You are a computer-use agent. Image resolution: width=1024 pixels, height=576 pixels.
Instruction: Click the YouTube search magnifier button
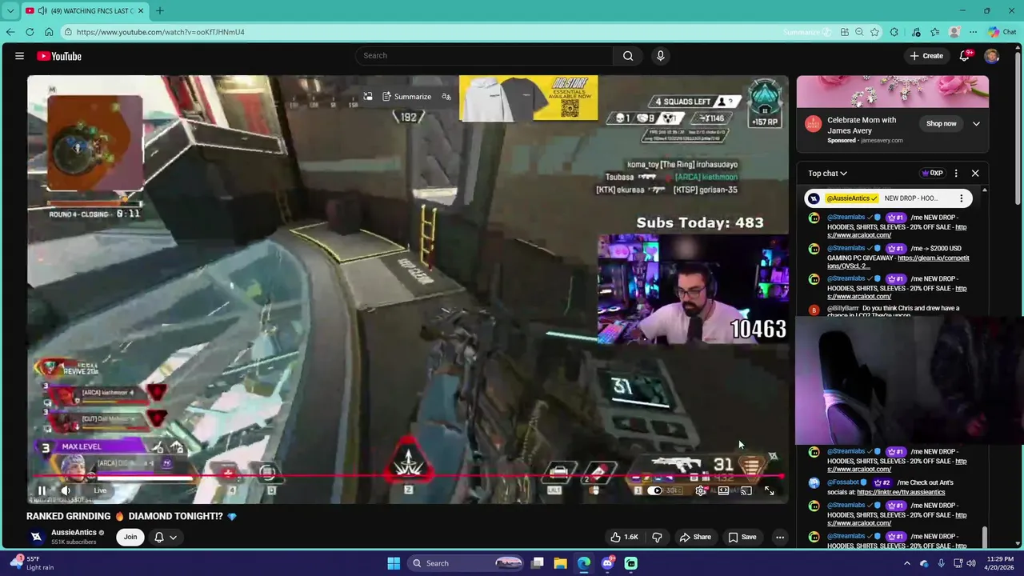pyautogui.click(x=628, y=56)
